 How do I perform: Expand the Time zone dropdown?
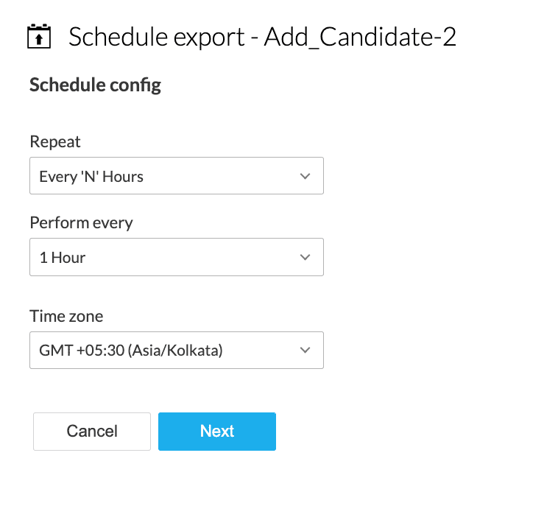(177, 351)
